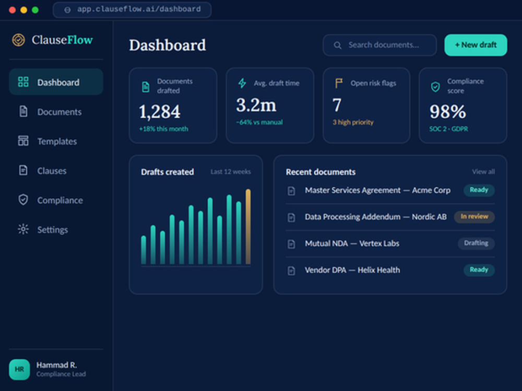The image size is (522, 391).
Task: Open the Templates layout icon in sidebar
Action: pyautogui.click(x=23, y=141)
